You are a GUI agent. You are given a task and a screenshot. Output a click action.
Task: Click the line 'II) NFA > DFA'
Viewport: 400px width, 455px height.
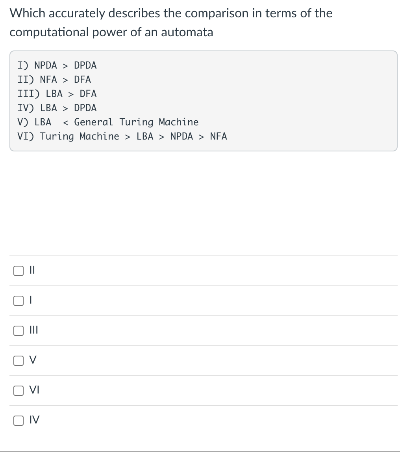[54, 80]
